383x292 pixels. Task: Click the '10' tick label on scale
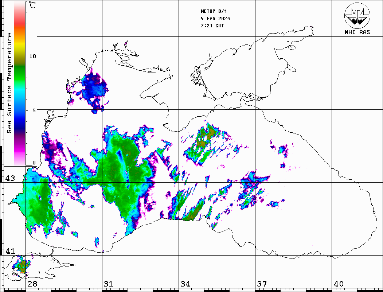pyautogui.click(x=32, y=56)
